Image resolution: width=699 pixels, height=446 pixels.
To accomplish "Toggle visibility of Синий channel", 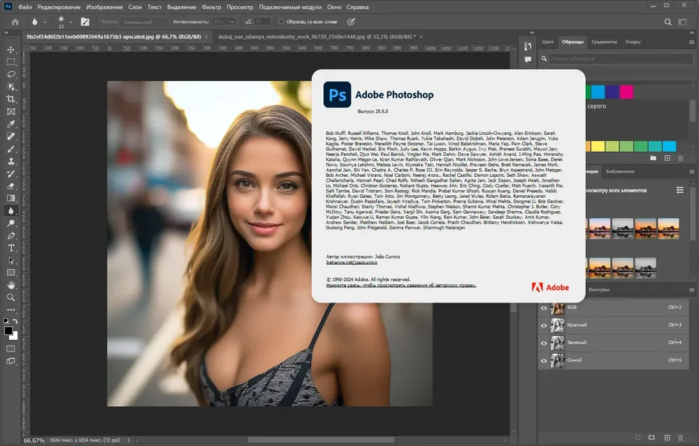I will click(x=543, y=361).
